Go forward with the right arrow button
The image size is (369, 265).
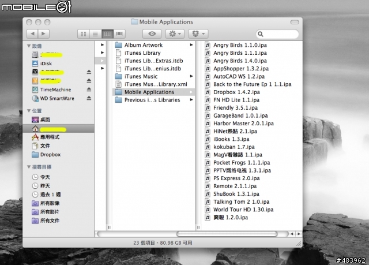tap(44, 33)
